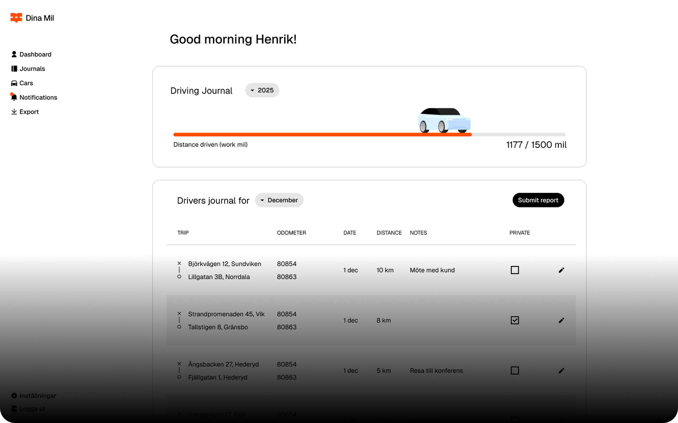Click pencil icon for Ängsbacken 27 trip
The height and width of the screenshot is (423, 678).
pos(561,371)
